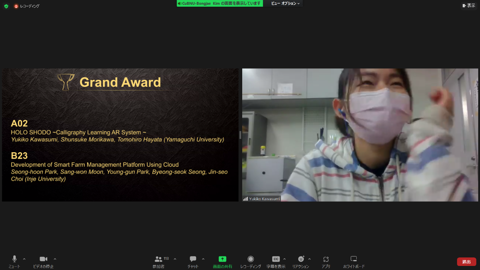Toggle closed captions display
Image resolution: width=480 pixels, height=270 pixels.
276,259
